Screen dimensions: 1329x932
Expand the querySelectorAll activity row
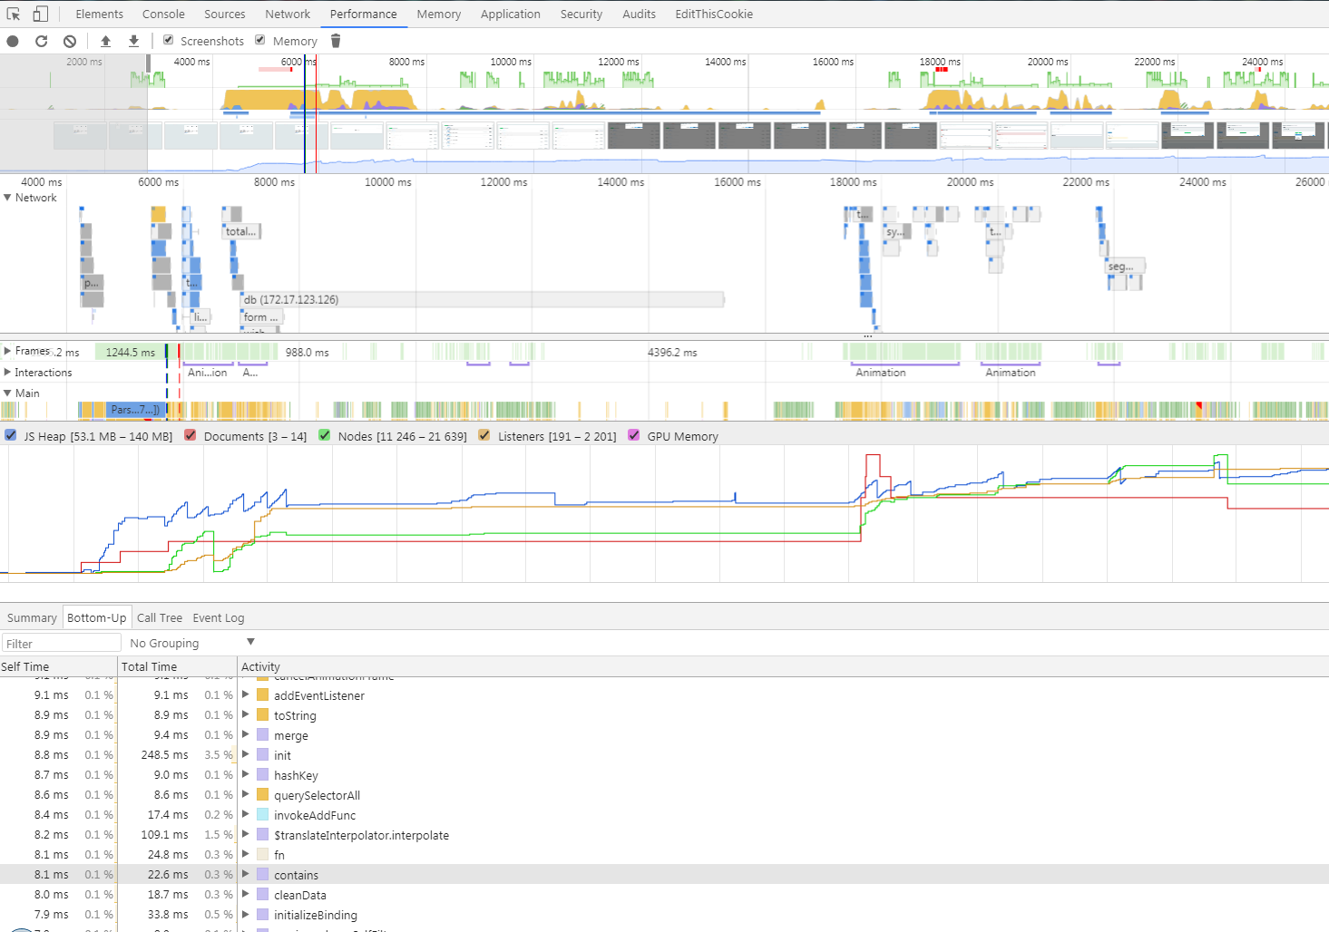pyautogui.click(x=245, y=795)
